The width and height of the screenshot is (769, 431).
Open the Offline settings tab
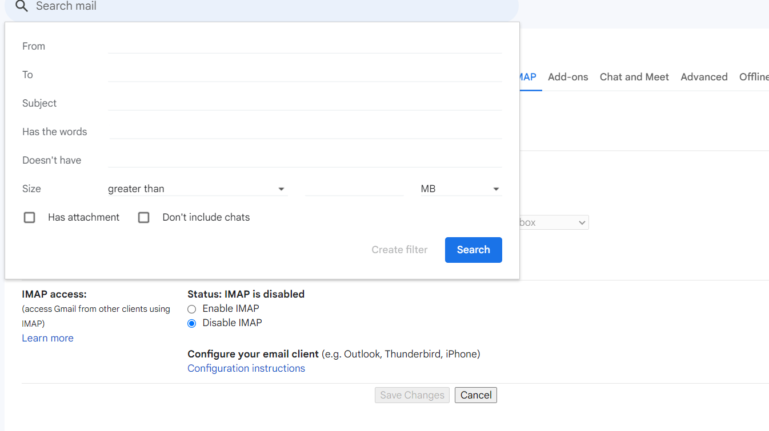754,77
